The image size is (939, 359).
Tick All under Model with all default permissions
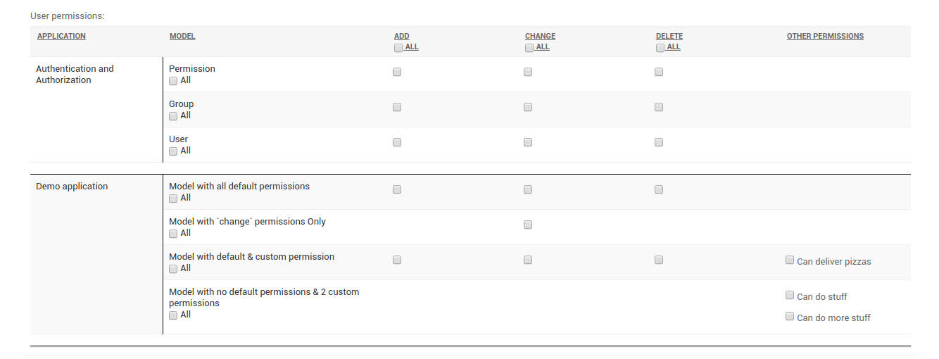click(173, 199)
